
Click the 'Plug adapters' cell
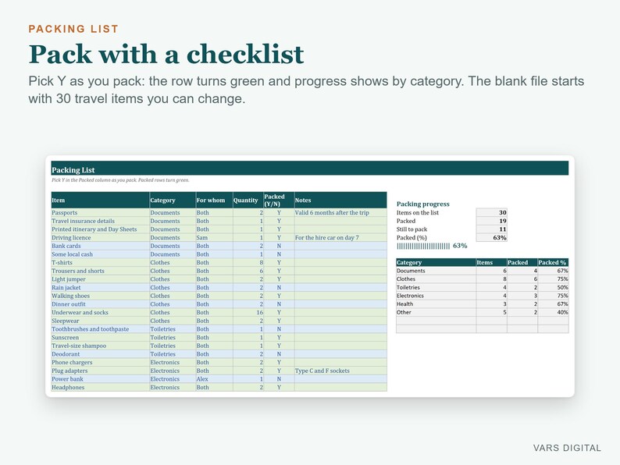tap(100, 371)
